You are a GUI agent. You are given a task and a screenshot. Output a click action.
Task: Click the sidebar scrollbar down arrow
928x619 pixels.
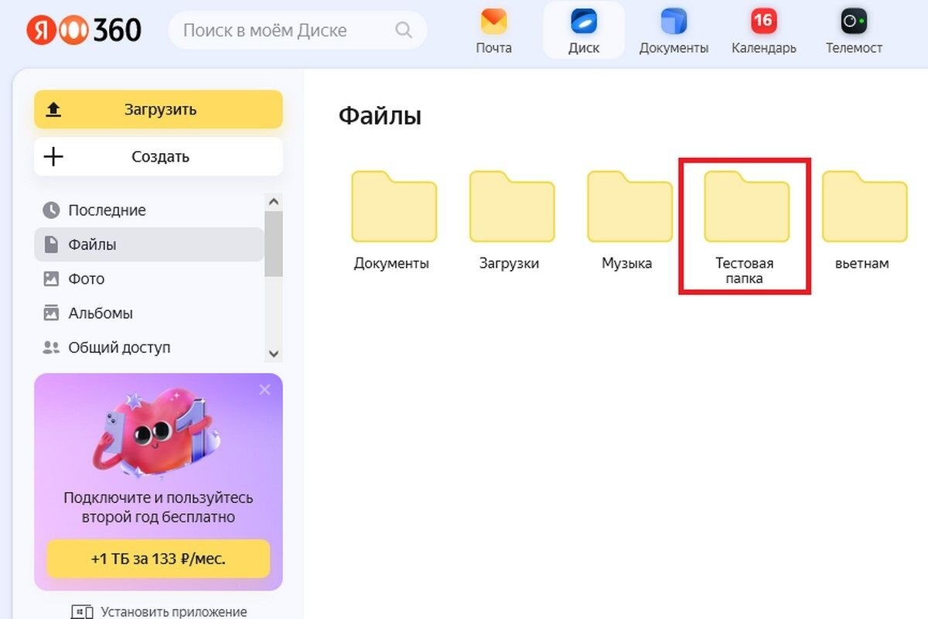[274, 353]
